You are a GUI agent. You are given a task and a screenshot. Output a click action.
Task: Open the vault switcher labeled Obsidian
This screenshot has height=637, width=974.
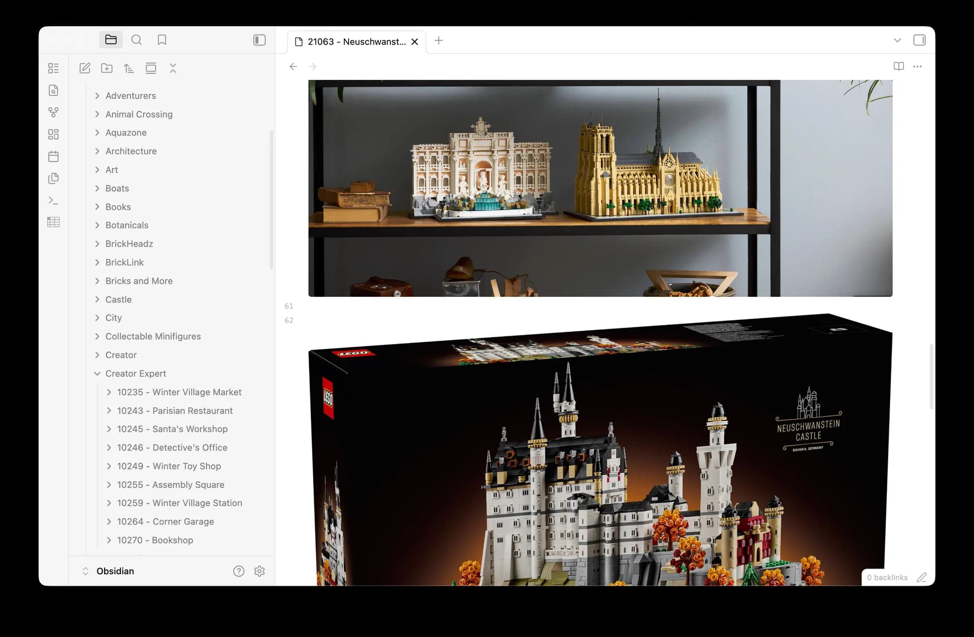coord(115,571)
